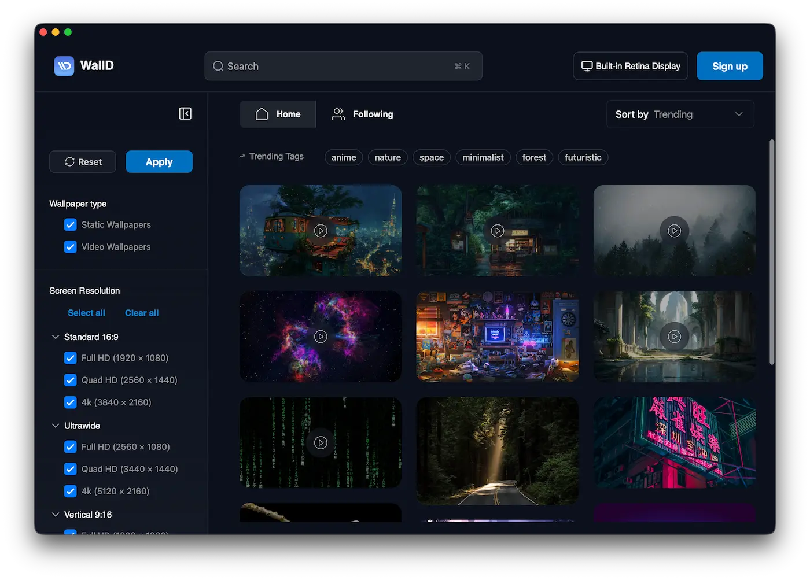Toggle the 4k (3840 × 2160) checkbox
Image resolution: width=810 pixels, height=580 pixels.
coord(71,402)
